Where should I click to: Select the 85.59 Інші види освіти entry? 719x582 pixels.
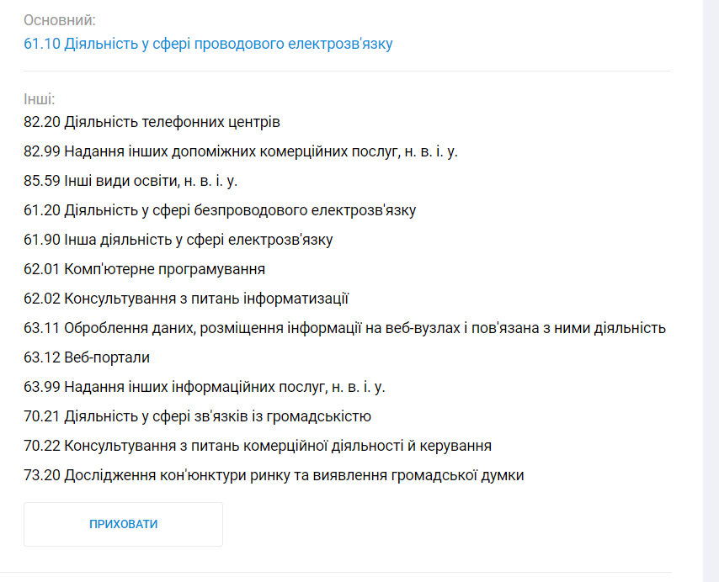(x=130, y=181)
